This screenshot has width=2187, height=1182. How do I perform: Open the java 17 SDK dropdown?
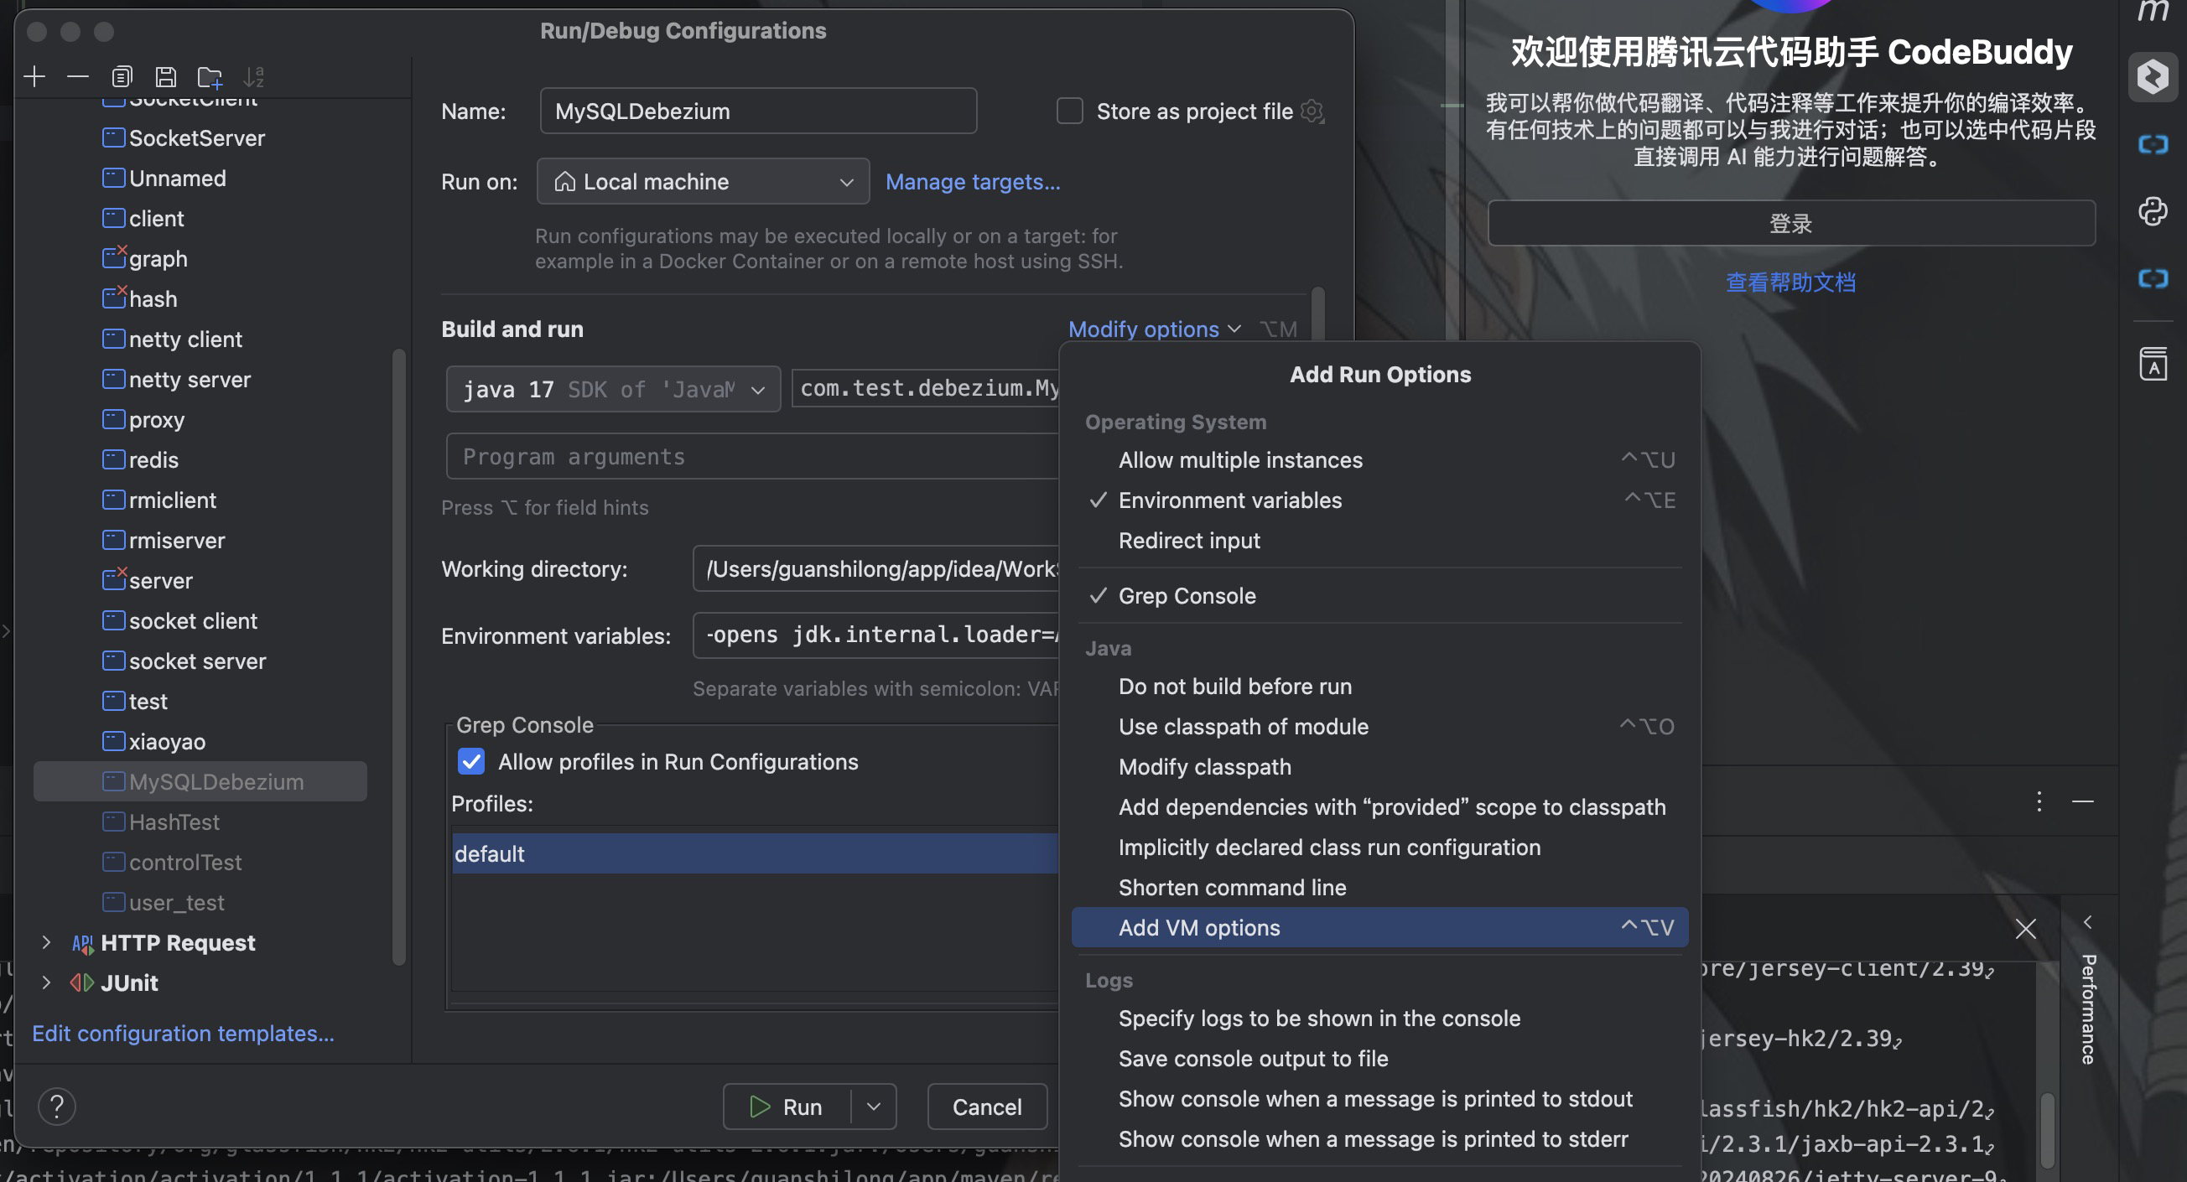613,390
